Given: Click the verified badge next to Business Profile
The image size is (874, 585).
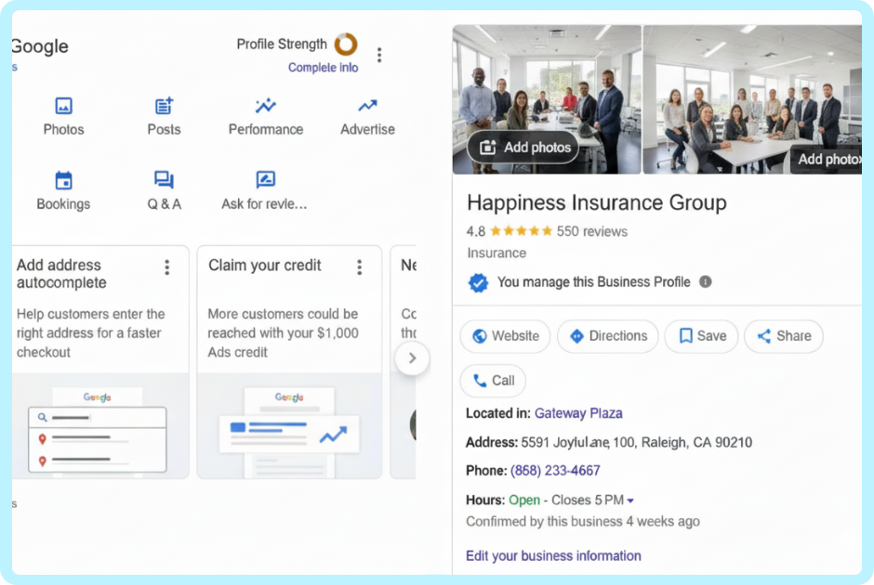Looking at the screenshot, I should [478, 282].
